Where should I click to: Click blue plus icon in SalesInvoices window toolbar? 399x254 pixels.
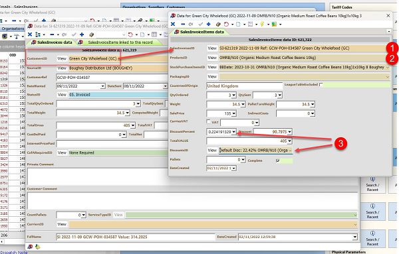82,34
